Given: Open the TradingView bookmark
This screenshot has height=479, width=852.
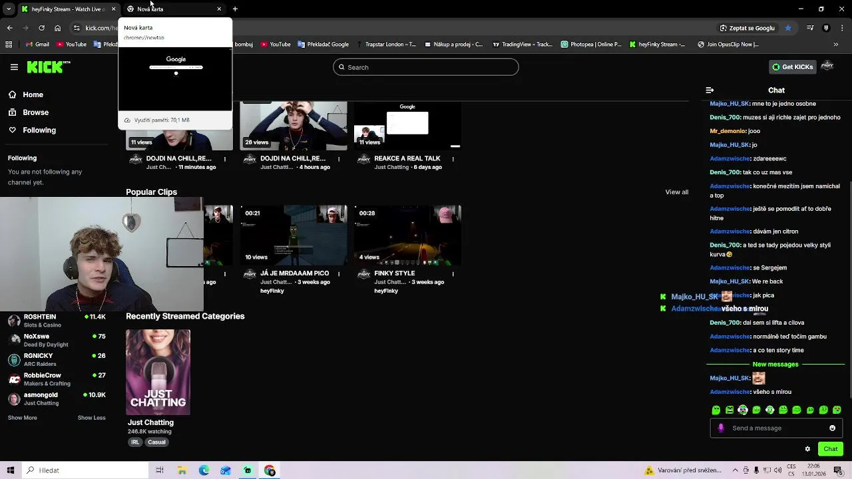Looking at the screenshot, I should 523,45.
